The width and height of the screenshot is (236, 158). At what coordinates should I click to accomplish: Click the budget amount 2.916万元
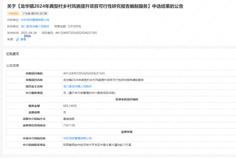[x=75, y=26]
